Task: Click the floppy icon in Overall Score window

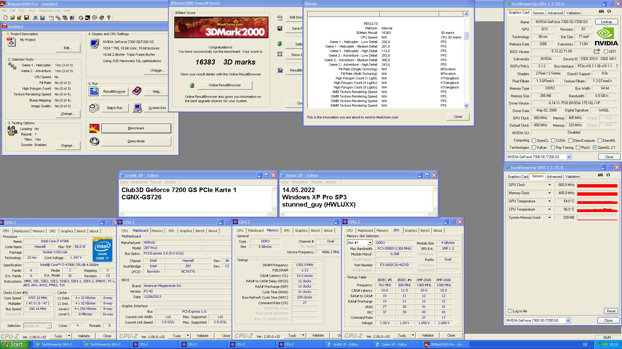Action: [280, 28]
